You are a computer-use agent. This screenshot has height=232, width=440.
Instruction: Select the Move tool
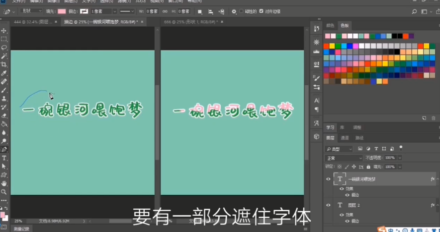point(4,31)
